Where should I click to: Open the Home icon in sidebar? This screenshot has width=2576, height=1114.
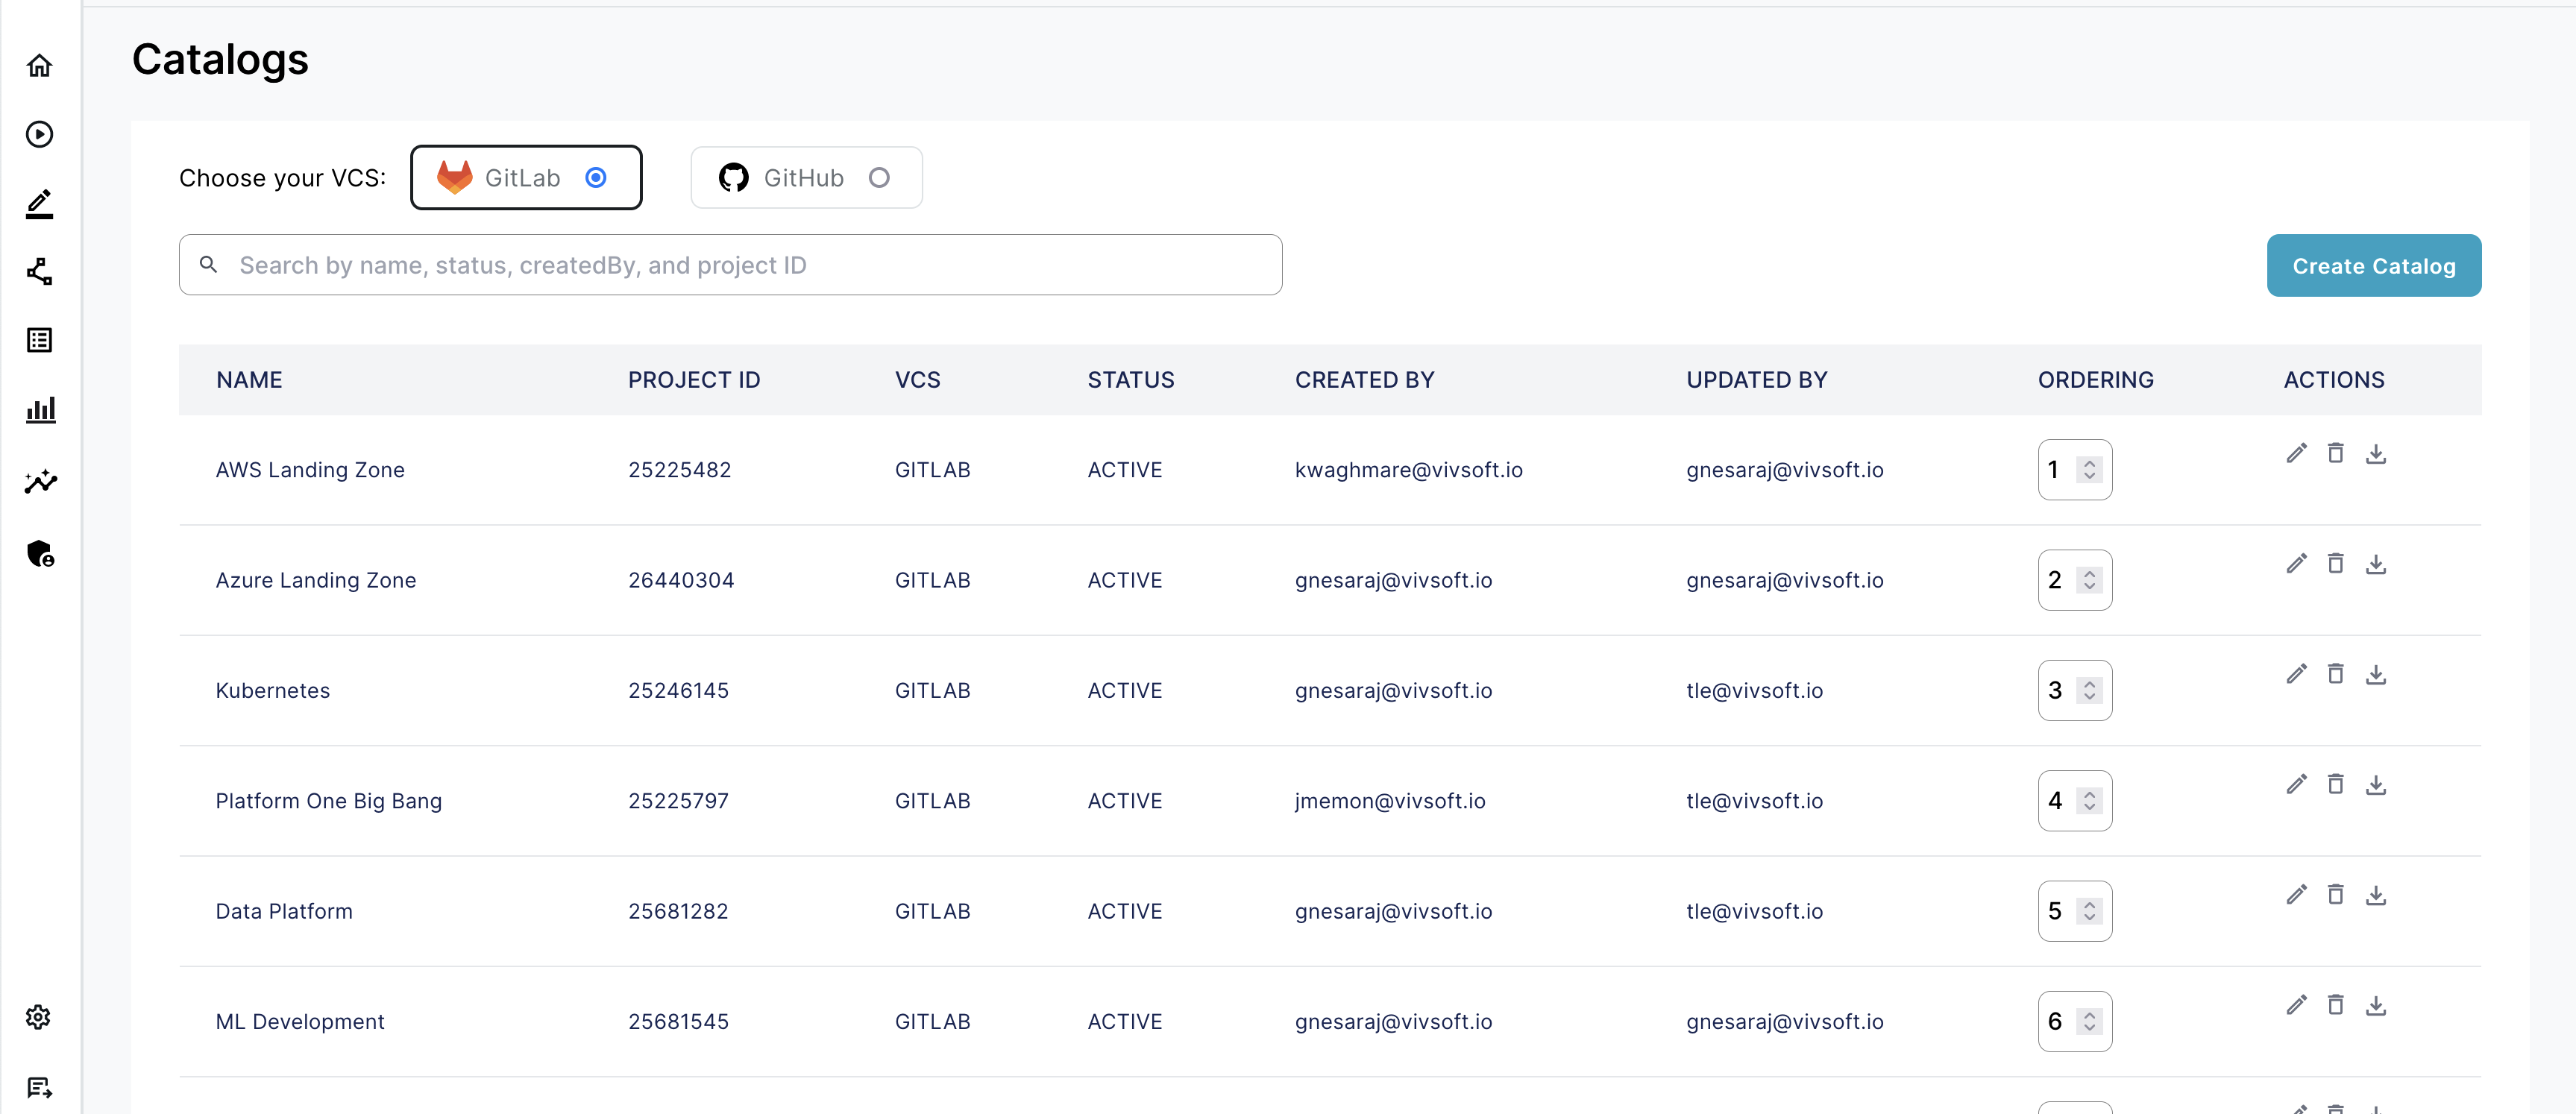click(x=39, y=66)
